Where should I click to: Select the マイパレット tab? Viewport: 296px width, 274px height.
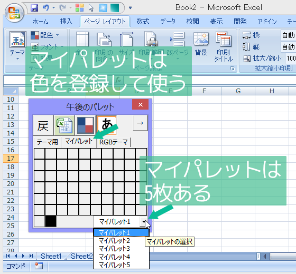tap(79, 141)
